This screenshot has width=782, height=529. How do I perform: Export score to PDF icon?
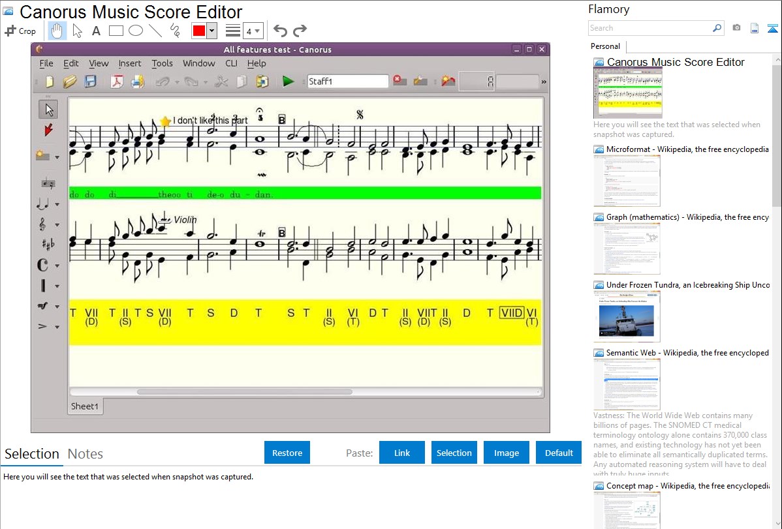click(117, 82)
